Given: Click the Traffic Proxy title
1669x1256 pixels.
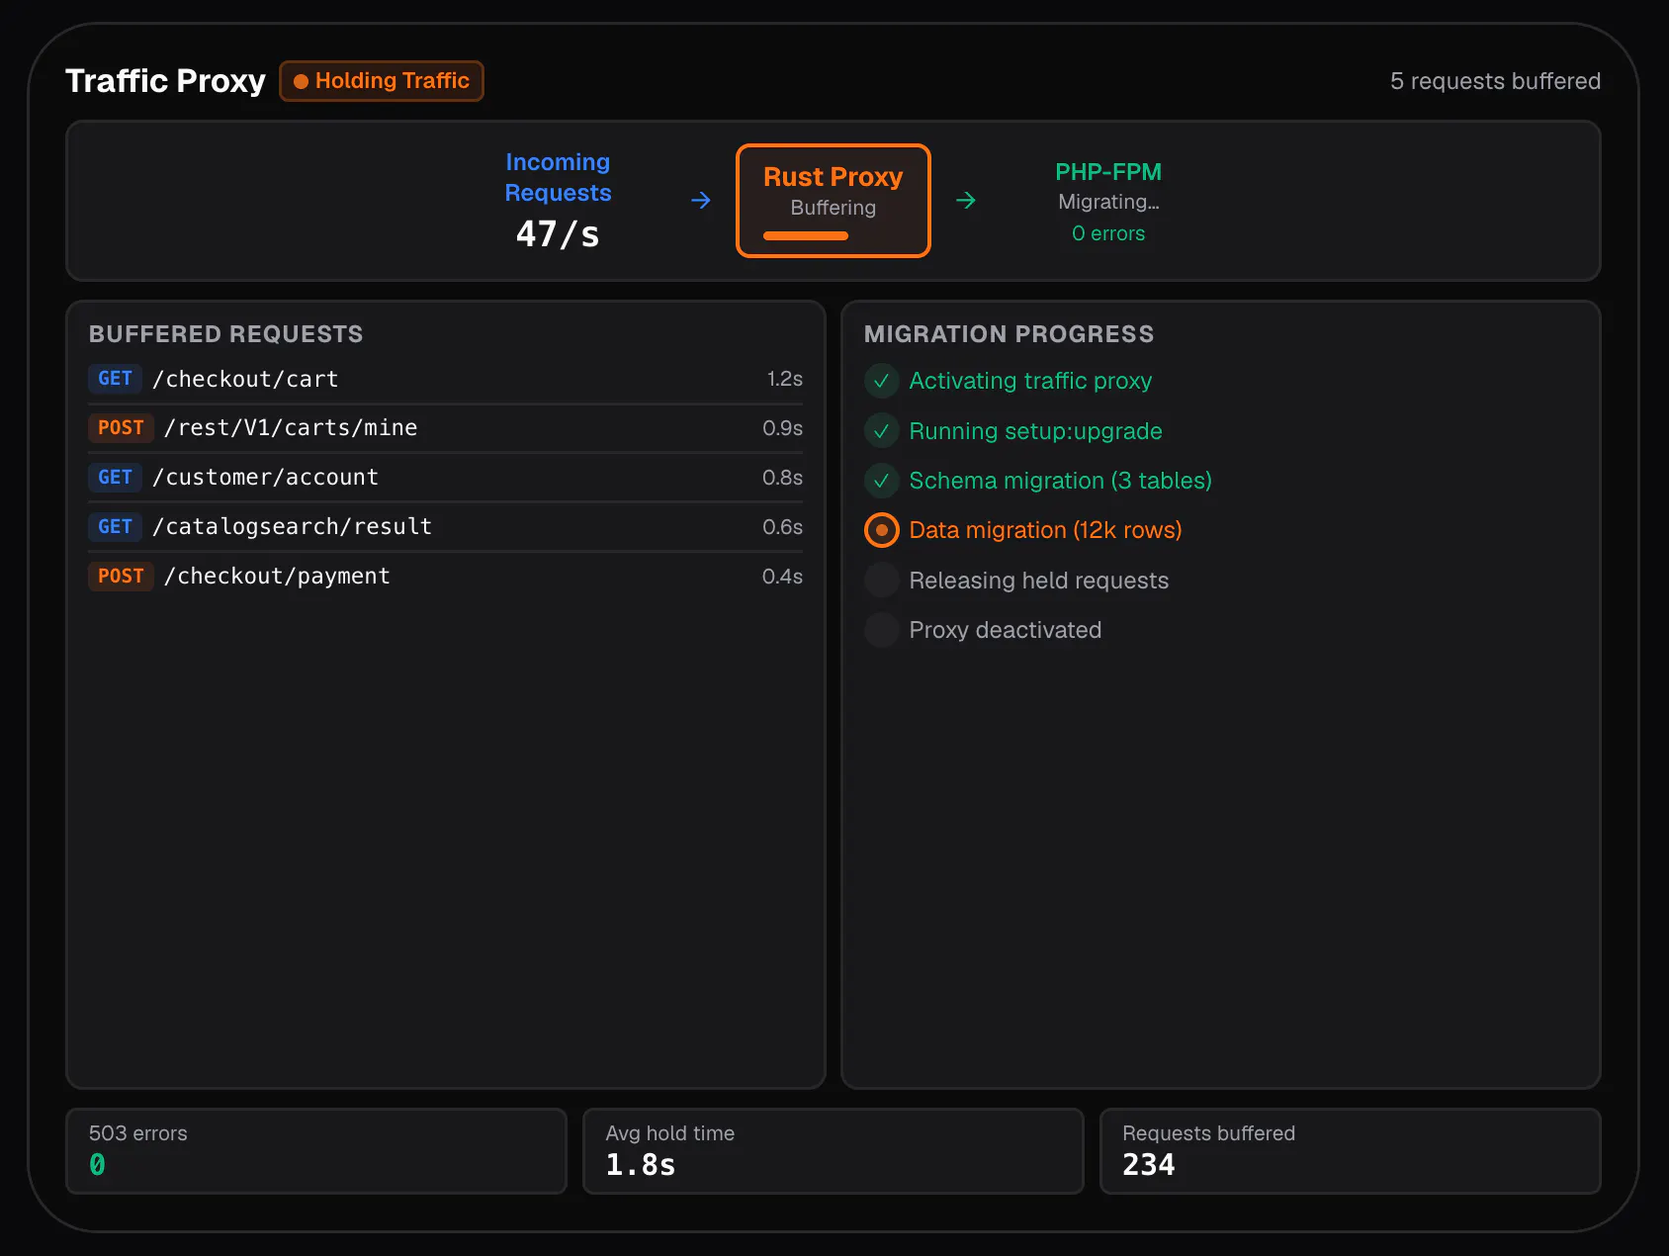Looking at the screenshot, I should (165, 81).
